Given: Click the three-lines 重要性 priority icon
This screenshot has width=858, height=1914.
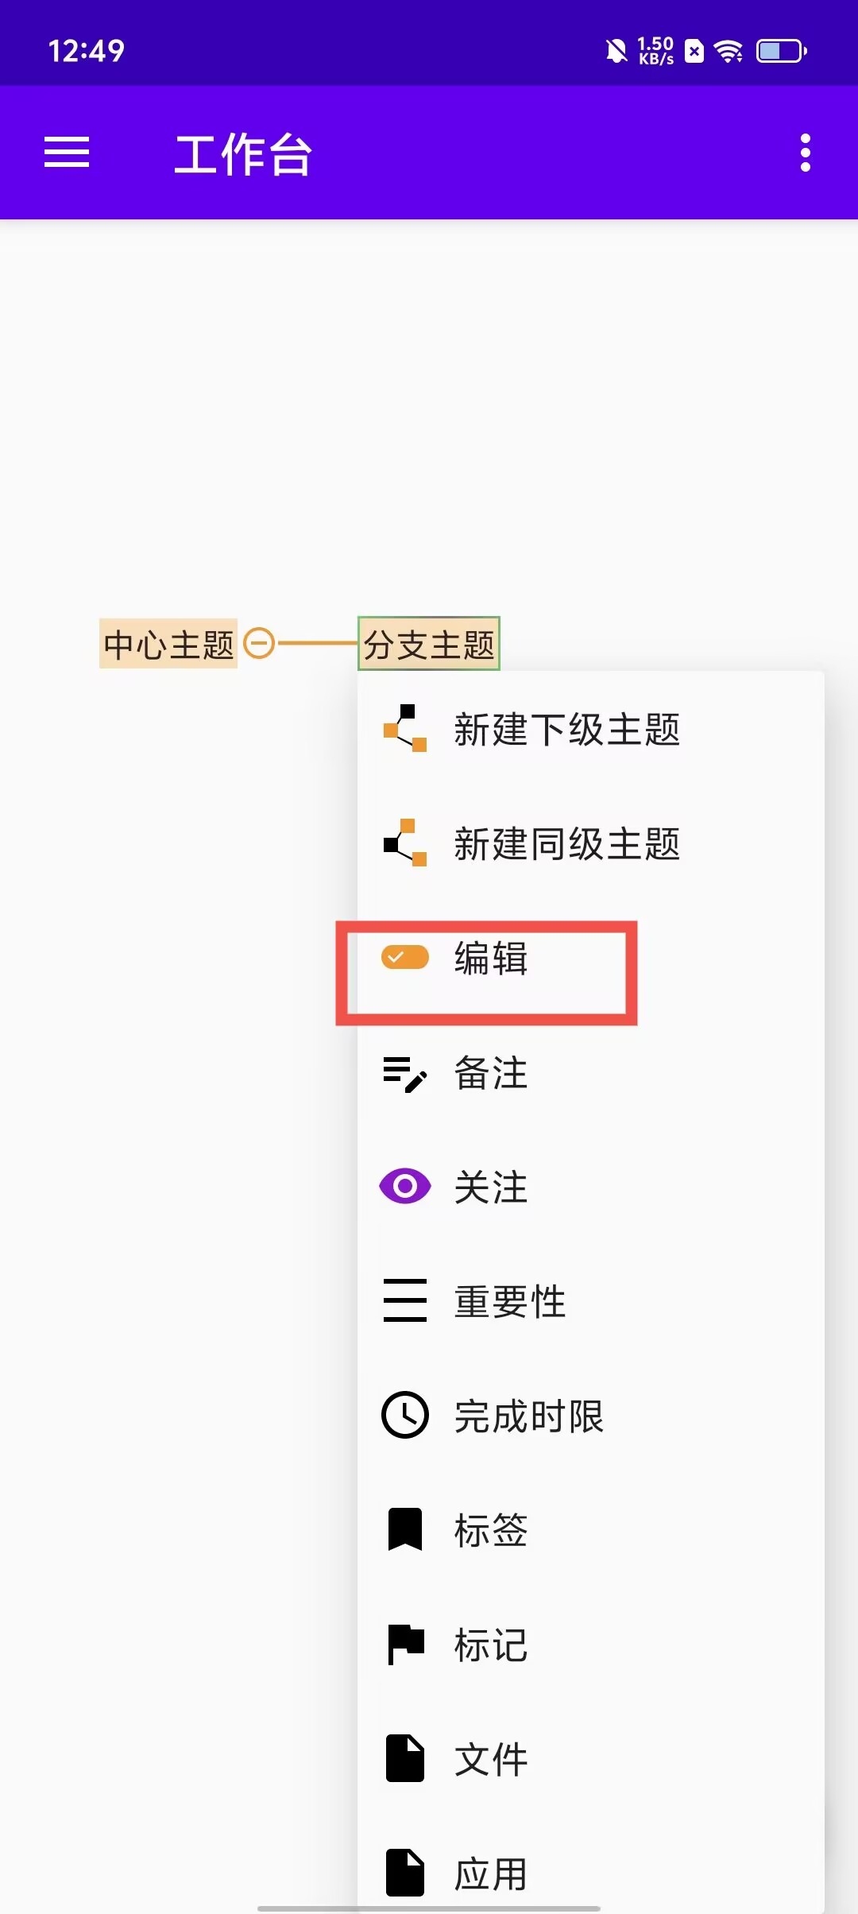Looking at the screenshot, I should (405, 1300).
